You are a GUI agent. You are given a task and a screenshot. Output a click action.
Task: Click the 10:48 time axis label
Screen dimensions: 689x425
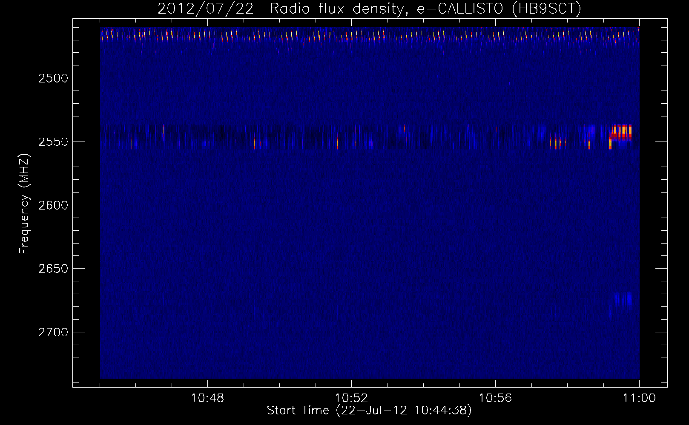pyautogui.click(x=207, y=398)
